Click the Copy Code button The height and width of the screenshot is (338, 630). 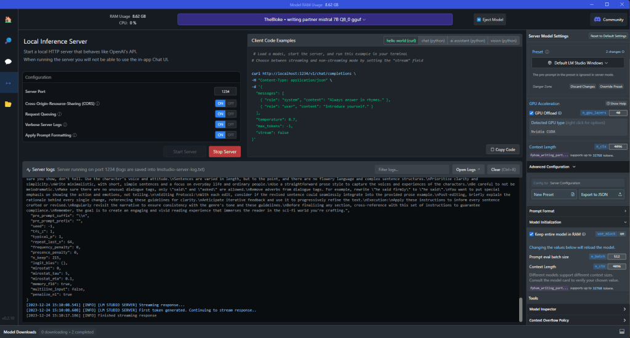(503, 149)
